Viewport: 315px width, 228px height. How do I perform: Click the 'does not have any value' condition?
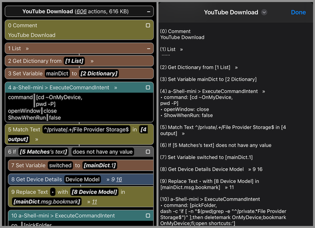pos(102,152)
